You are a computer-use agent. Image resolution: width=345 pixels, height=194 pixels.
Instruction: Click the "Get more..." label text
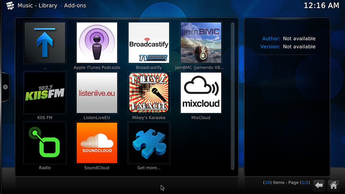(149, 168)
